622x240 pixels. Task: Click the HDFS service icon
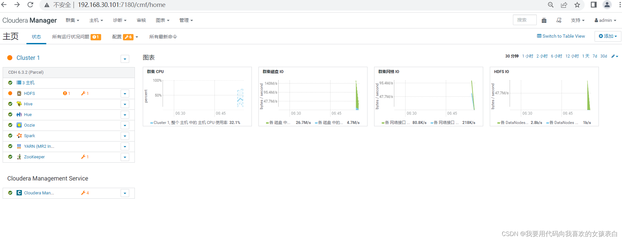coord(19,94)
